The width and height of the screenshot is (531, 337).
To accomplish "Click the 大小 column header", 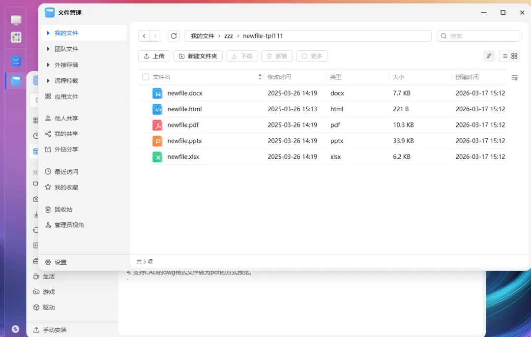I will tap(399, 77).
